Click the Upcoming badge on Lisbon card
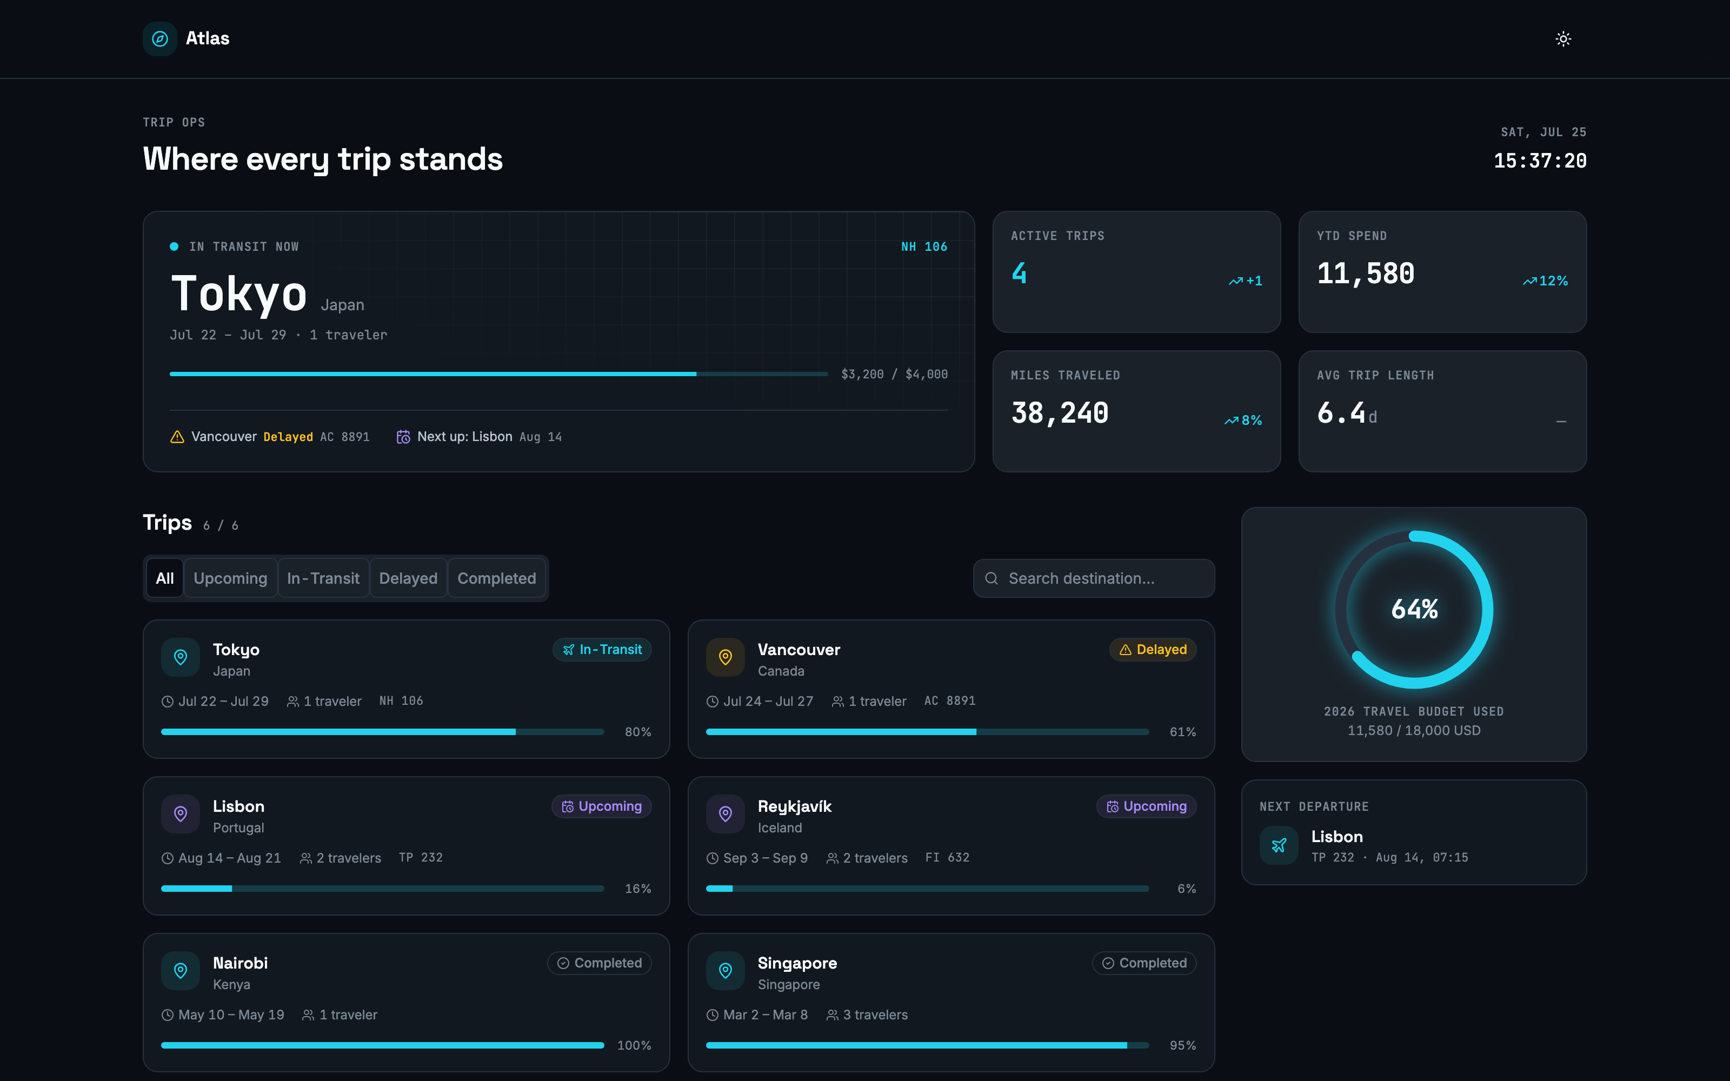The image size is (1730, 1081). coord(601,806)
